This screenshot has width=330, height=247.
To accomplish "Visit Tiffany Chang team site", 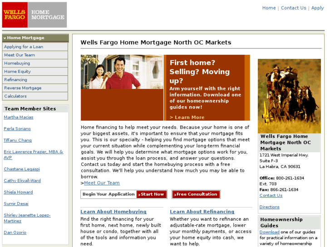I will [18, 140].
